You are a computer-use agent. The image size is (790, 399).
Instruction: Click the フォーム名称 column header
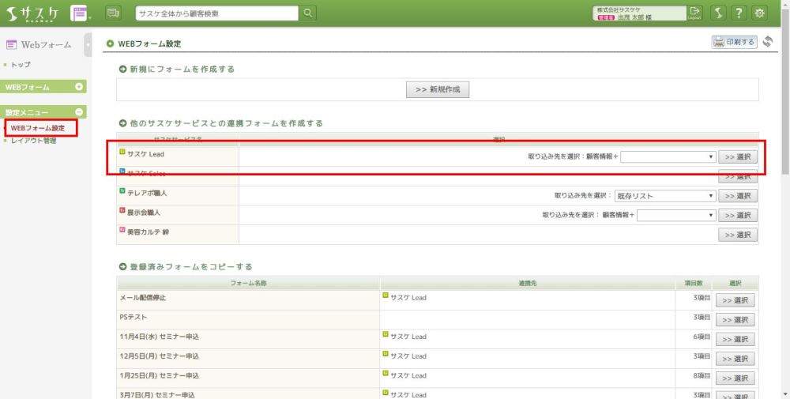coord(248,284)
